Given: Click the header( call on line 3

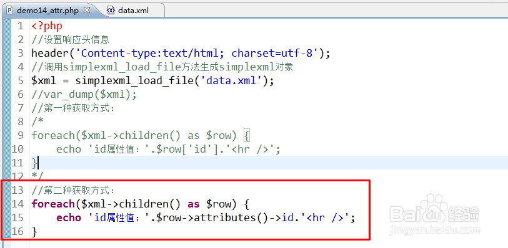Looking at the screenshot, I should click(53, 53).
